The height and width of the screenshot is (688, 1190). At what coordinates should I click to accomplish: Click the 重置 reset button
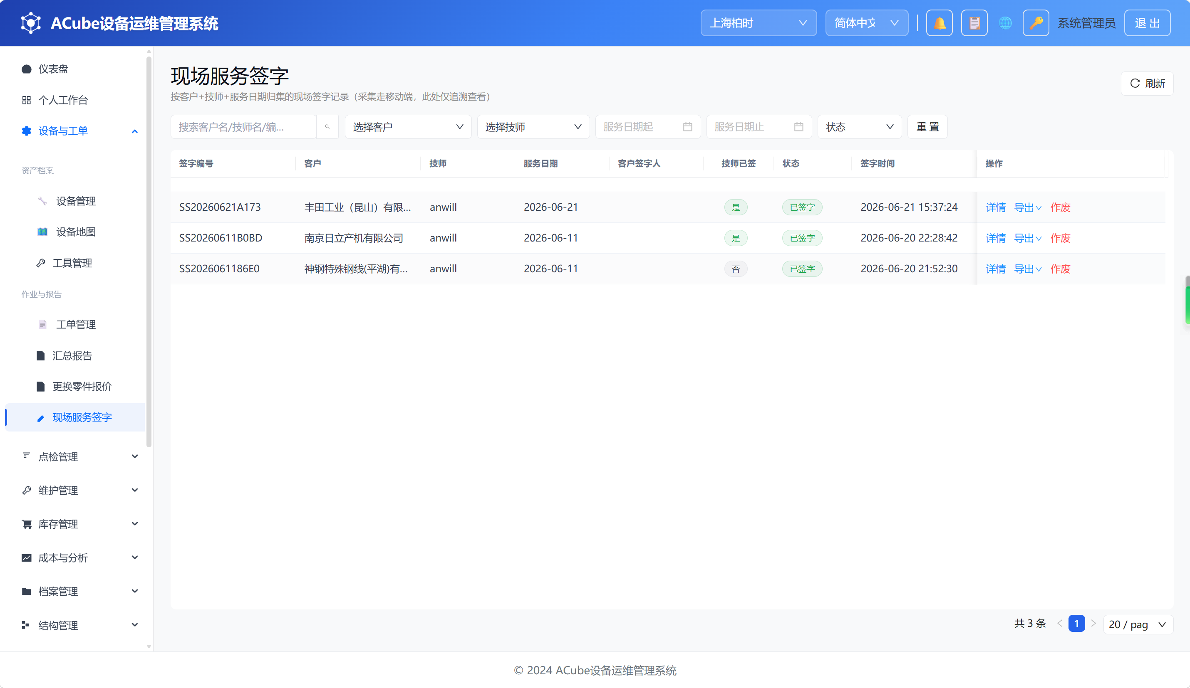927,126
